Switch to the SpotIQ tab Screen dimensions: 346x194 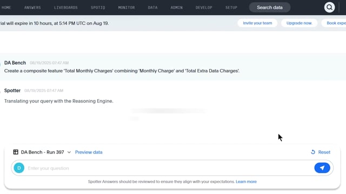click(x=98, y=8)
